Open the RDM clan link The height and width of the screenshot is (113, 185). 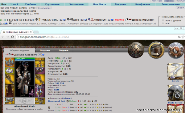56,90
